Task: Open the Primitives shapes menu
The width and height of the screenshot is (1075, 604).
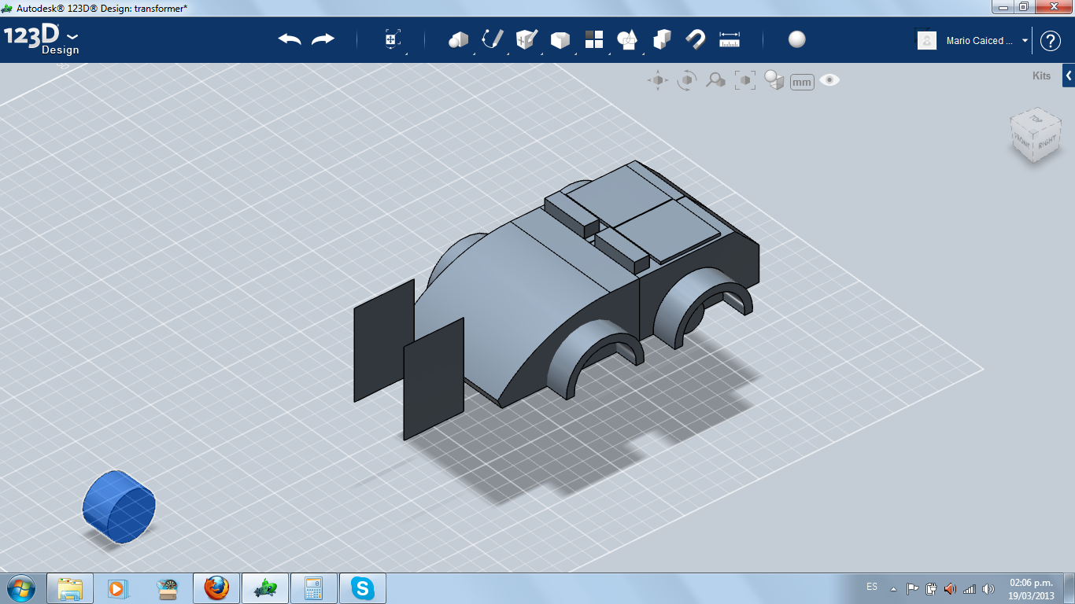Action: (x=458, y=40)
